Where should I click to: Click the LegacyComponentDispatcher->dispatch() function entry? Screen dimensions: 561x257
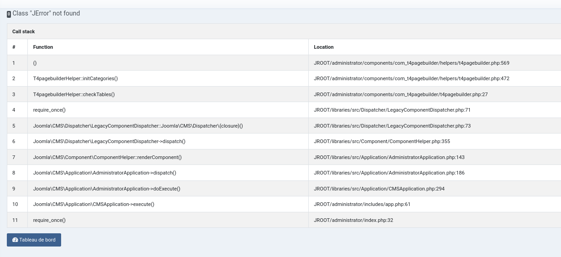(109, 141)
